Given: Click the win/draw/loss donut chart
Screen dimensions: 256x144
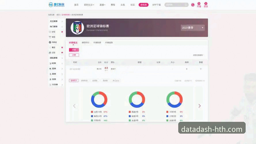Looking at the screenshot, I should coord(99,99).
